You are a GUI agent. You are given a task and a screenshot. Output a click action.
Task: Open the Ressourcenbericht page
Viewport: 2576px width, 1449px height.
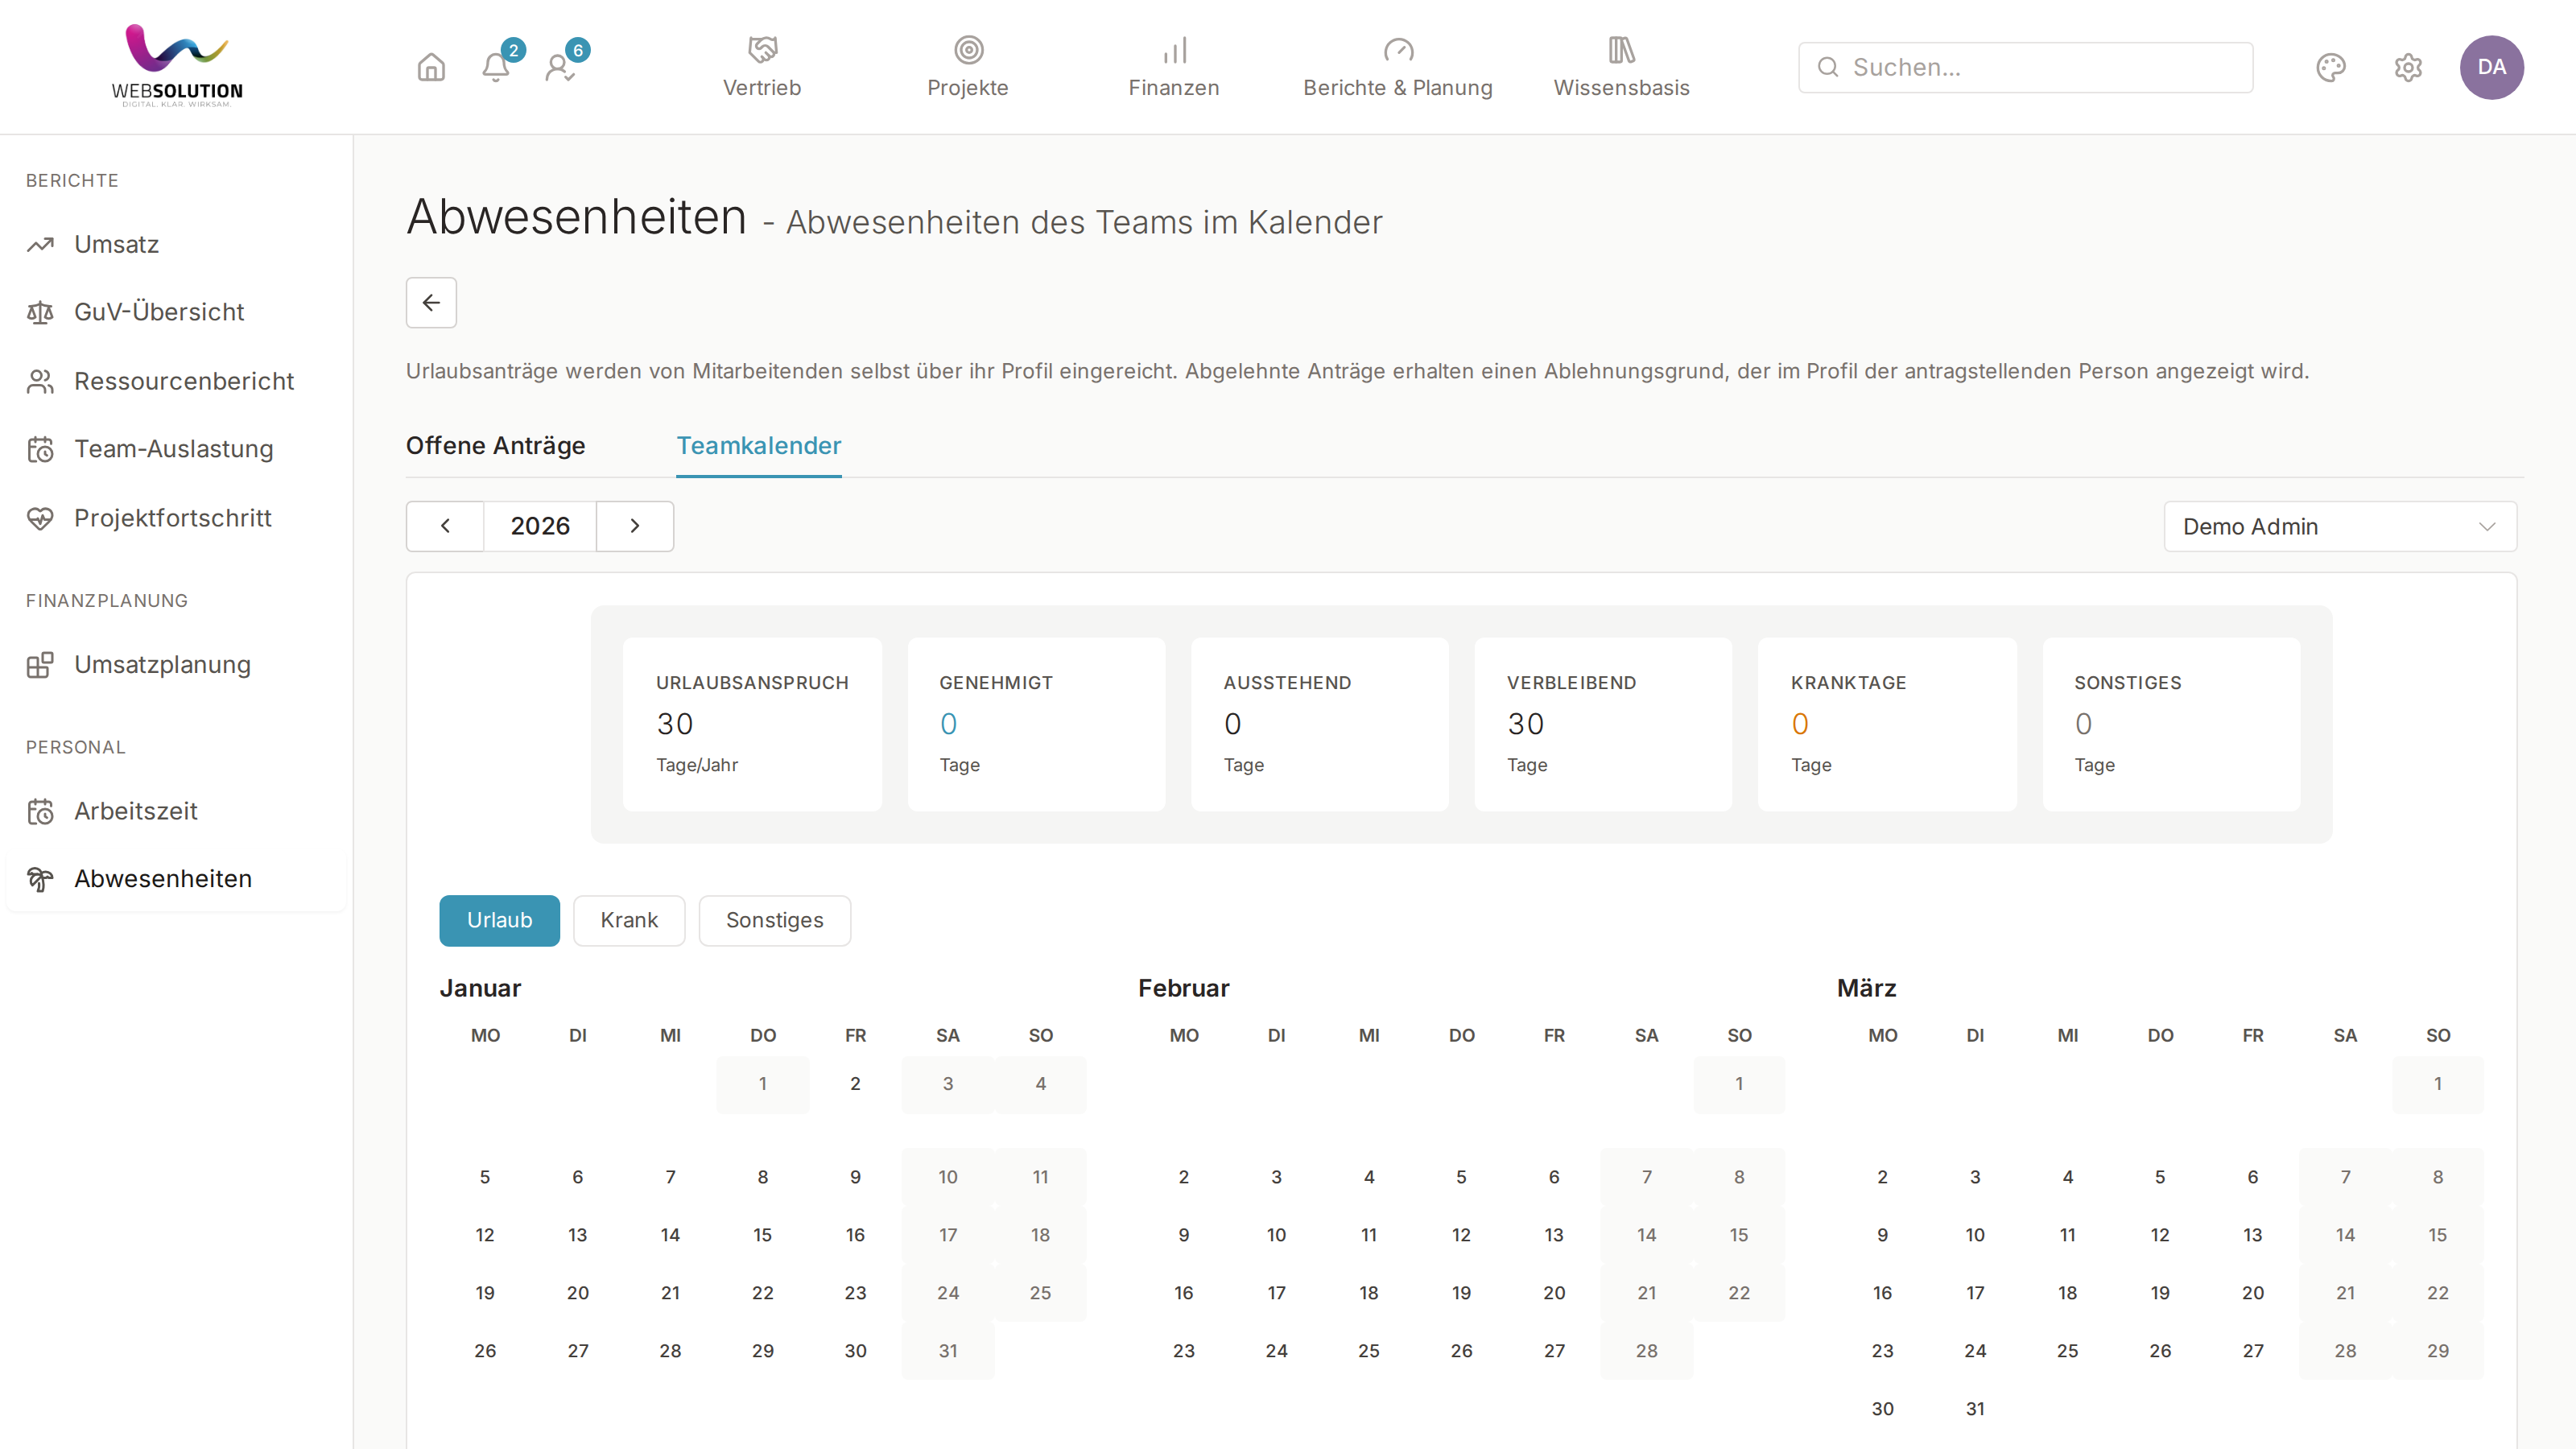tap(177, 381)
